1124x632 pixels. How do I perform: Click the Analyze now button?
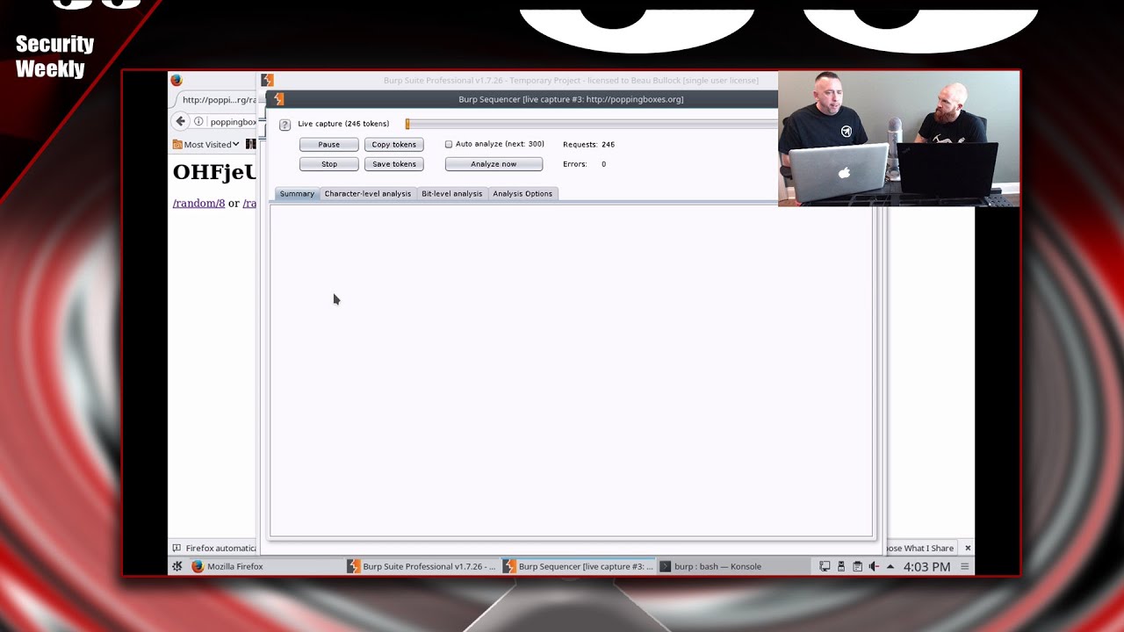click(494, 164)
